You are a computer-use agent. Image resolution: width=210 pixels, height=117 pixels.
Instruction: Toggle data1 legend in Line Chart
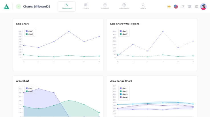click(x=30, y=31)
